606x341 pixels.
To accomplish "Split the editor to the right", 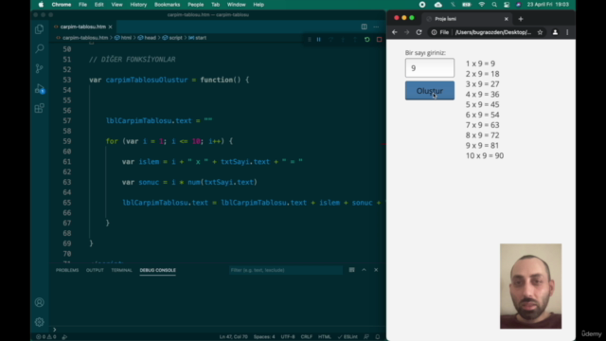I will pyautogui.click(x=364, y=27).
